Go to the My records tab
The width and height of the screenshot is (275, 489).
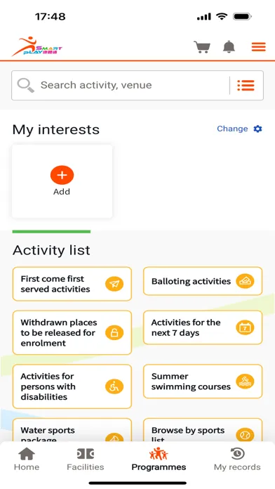pos(237,459)
